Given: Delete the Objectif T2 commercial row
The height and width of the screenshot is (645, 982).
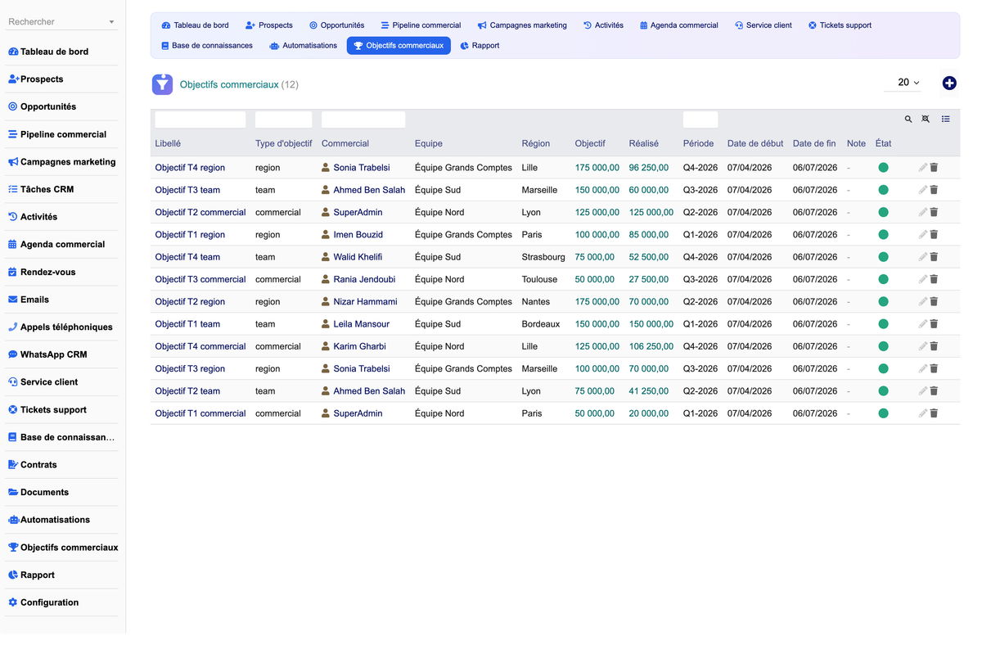Looking at the screenshot, I should pos(934,212).
